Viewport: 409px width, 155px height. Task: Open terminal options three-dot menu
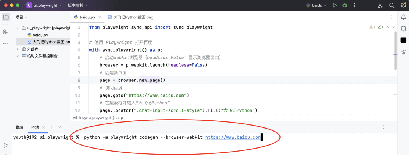(383, 127)
